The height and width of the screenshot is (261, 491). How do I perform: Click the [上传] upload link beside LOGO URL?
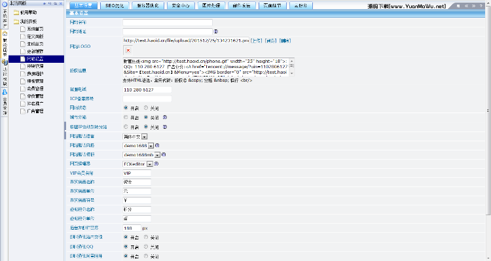click(257, 41)
